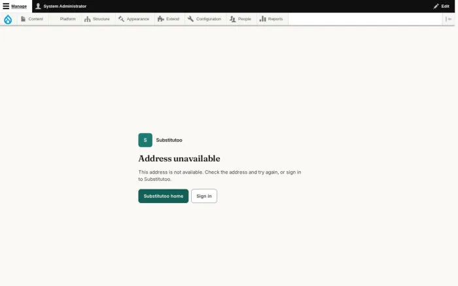Viewport: 458px width, 286px height.
Task: Go to Substitutoo home button
Action: (164, 196)
